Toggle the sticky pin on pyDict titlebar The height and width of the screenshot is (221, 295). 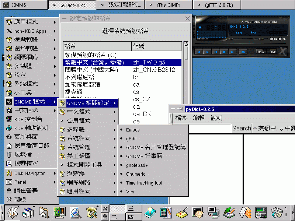pos(180,109)
